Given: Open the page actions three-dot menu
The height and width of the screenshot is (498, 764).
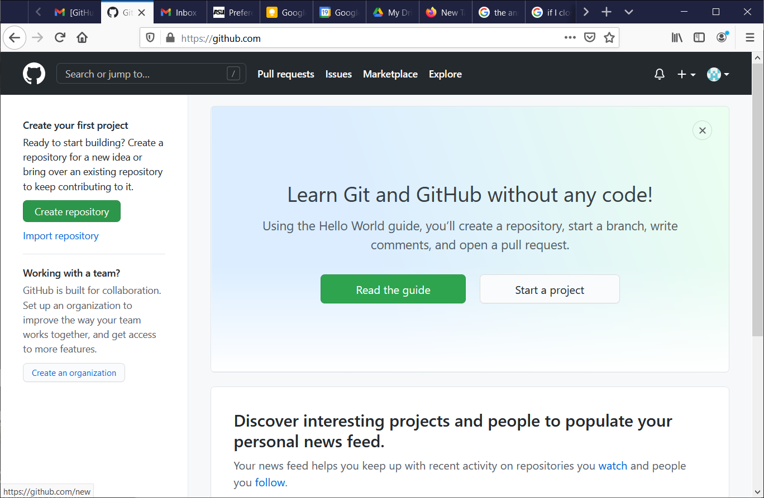Looking at the screenshot, I should point(570,38).
